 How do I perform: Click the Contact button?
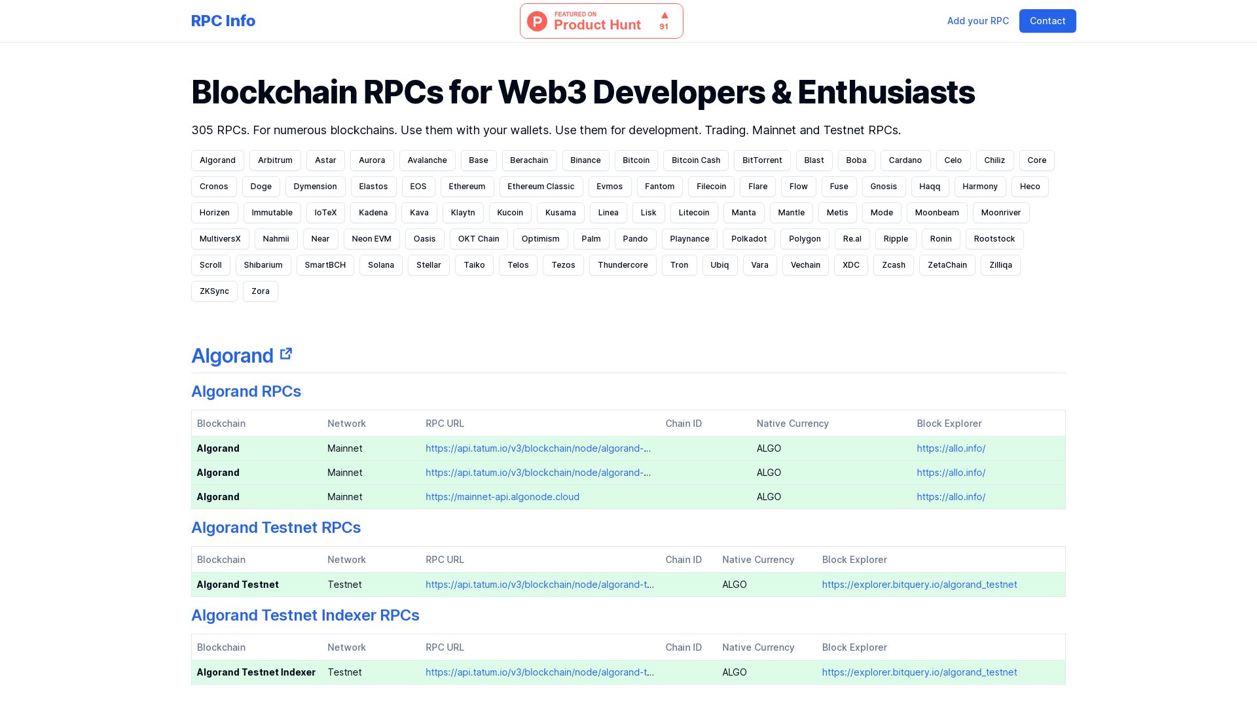[x=1047, y=21]
